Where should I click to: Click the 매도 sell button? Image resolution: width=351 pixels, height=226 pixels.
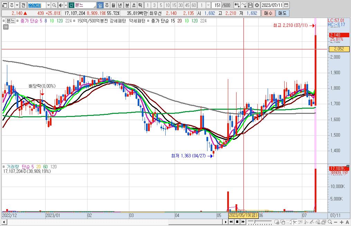pos(282,13)
